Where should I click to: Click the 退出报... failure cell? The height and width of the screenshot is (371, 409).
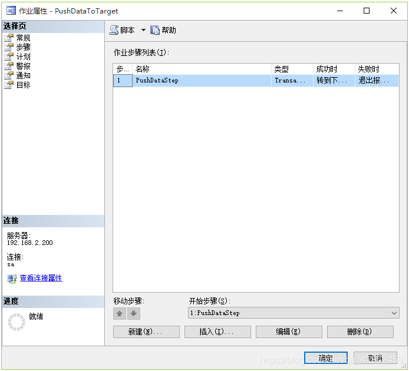[x=377, y=81]
